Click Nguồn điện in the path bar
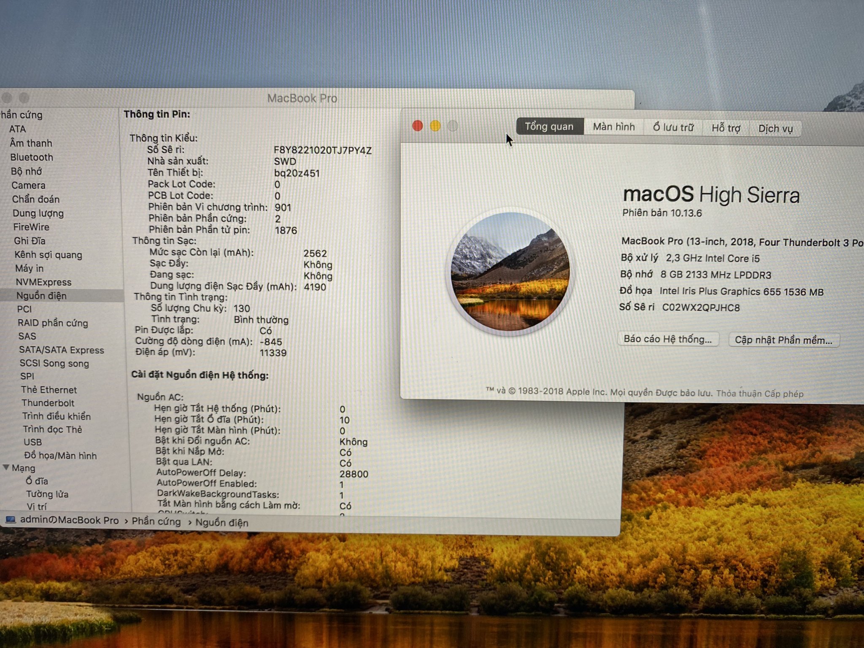This screenshot has height=648, width=864. point(222,523)
